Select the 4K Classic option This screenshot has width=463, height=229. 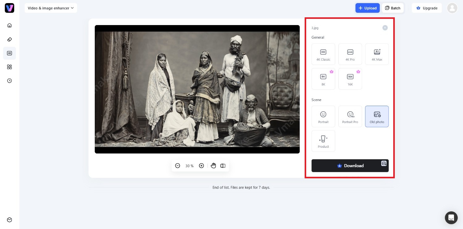(x=323, y=54)
